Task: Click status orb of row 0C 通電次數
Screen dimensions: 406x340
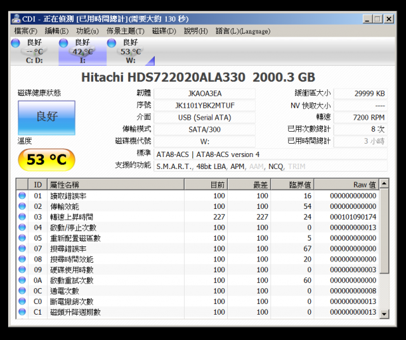Action: (x=22, y=291)
